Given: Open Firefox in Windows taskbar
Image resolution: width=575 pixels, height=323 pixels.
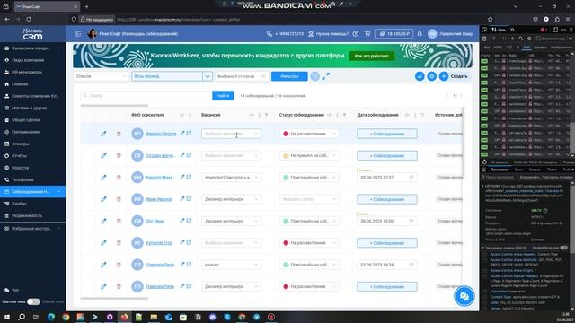Looking at the screenshot, I should tap(124, 317).
